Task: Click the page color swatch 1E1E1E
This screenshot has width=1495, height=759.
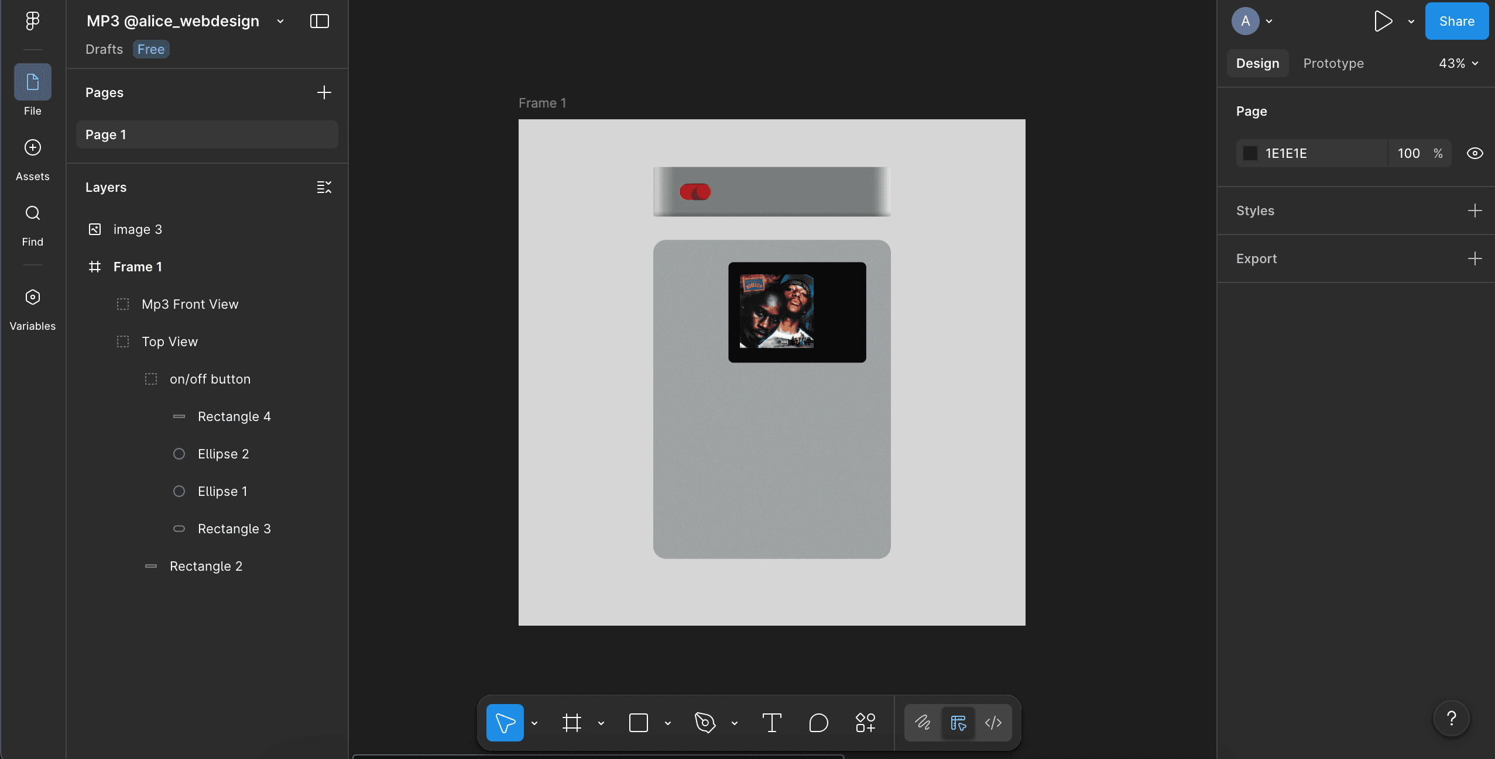Action: point(1250,153)
